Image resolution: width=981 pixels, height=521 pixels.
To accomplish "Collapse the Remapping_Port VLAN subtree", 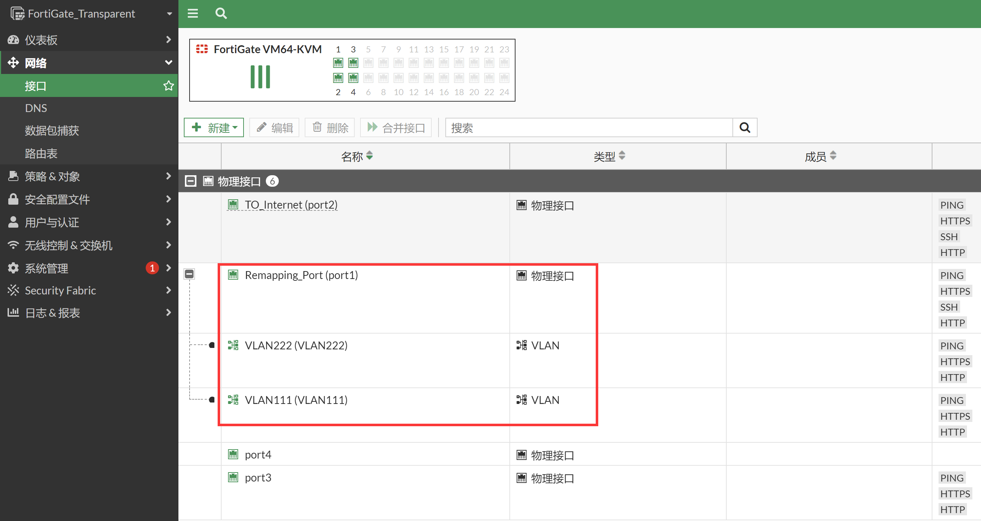I will (189, 274).
